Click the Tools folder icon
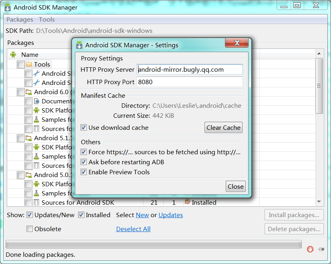The height and width of the screenshot is (264, 331). tap(29, 64)
